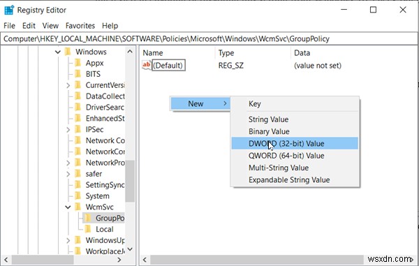
Task: Click the System folder icon
Action: 78,195
